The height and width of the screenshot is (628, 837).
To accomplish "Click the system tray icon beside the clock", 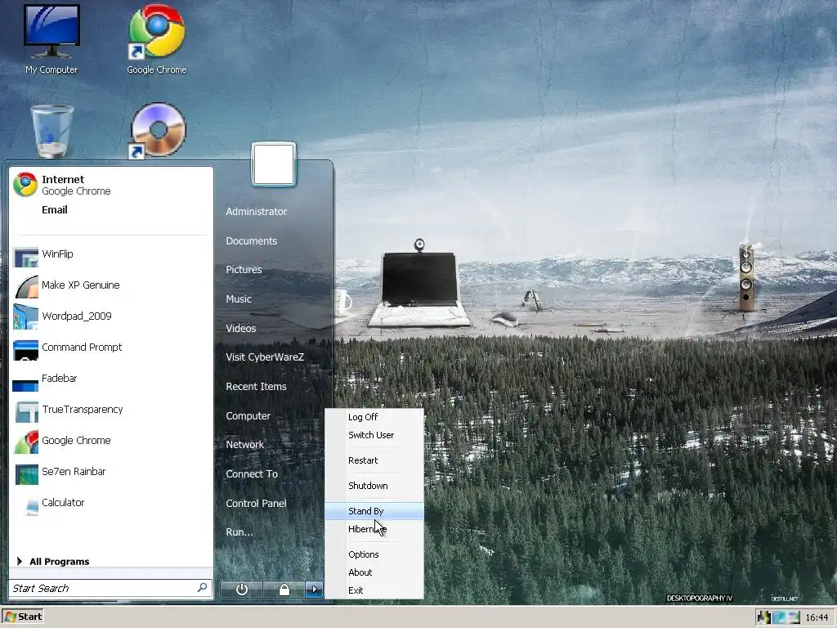I will [x=794, y=617].
